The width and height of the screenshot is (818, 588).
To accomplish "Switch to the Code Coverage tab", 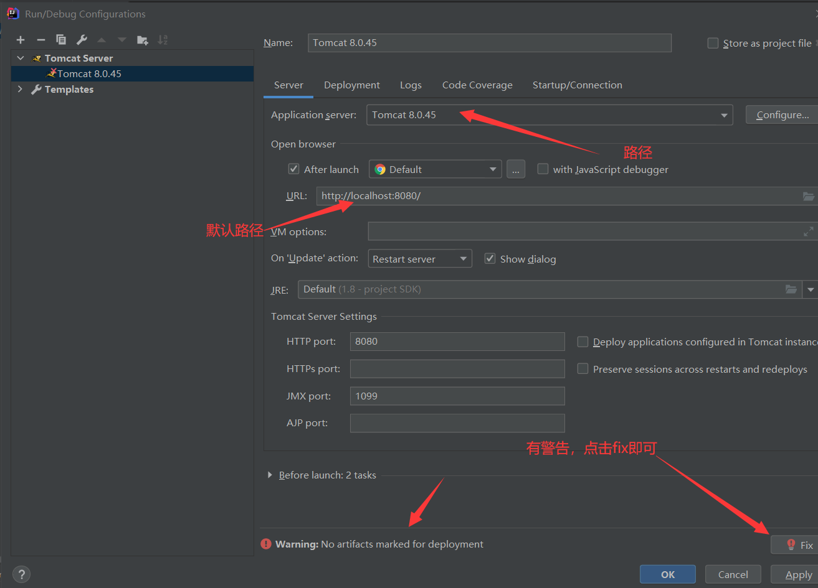I will [x=477, y=85].
